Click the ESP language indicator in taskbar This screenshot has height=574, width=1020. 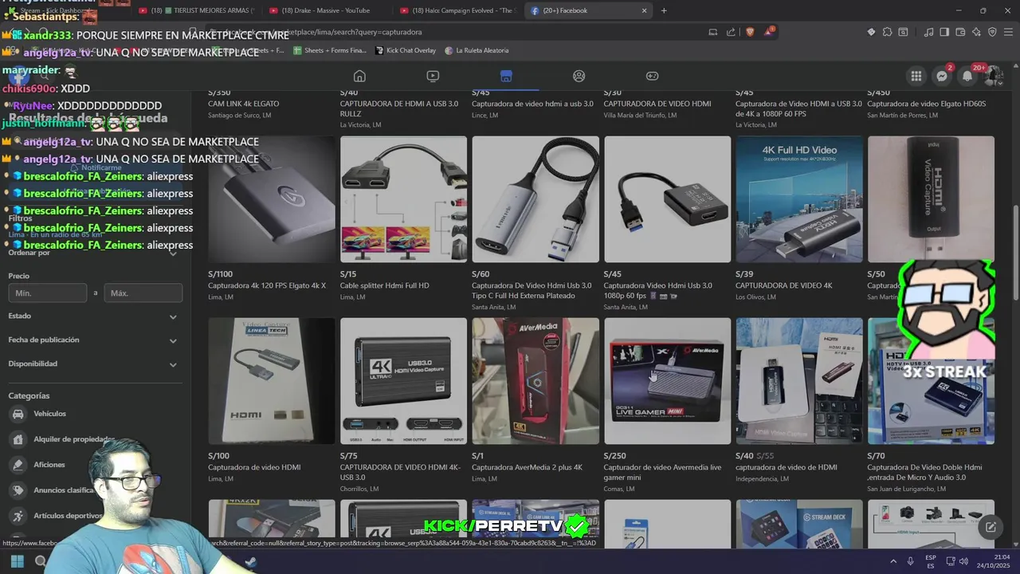click(931, 561)
